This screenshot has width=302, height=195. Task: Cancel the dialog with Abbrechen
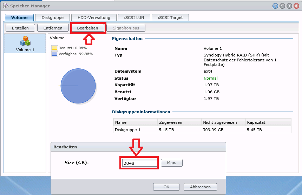point(200,187)
